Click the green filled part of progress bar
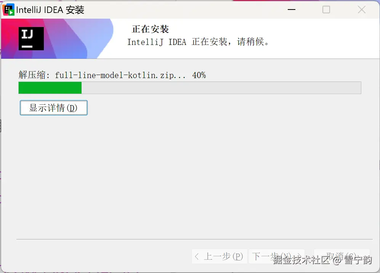 [50, 88]
